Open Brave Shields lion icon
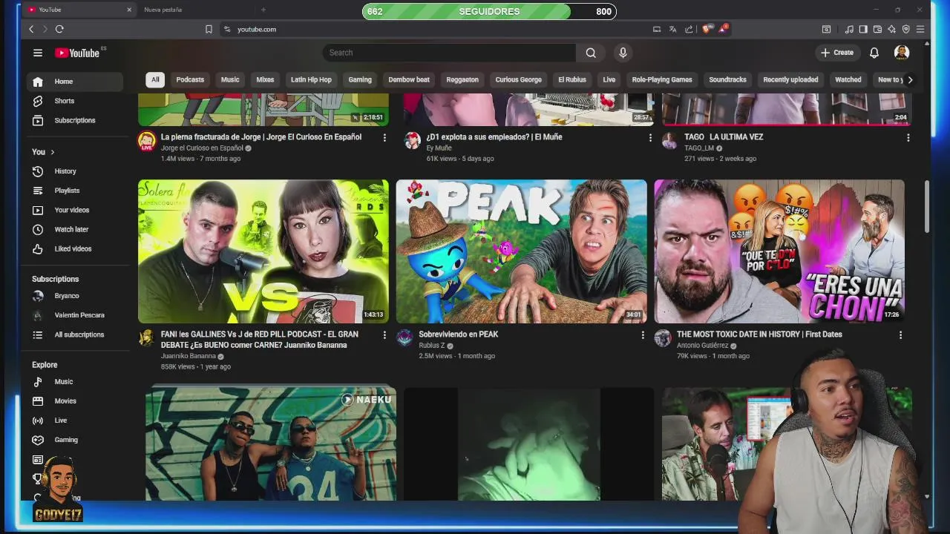The image size is (950, 534). click(x=706, y=29)
